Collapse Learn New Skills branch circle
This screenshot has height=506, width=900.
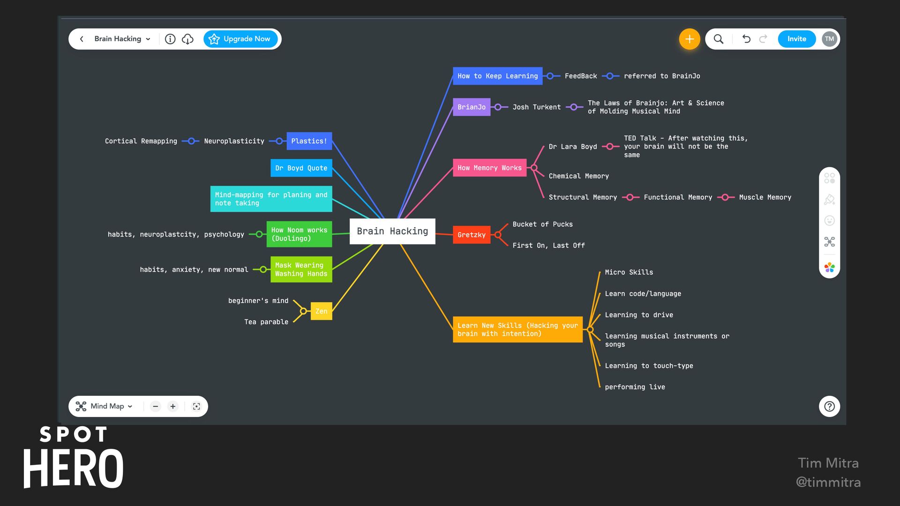590,329
